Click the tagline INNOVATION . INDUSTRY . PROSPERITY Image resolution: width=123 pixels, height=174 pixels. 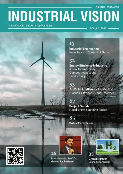31,26
